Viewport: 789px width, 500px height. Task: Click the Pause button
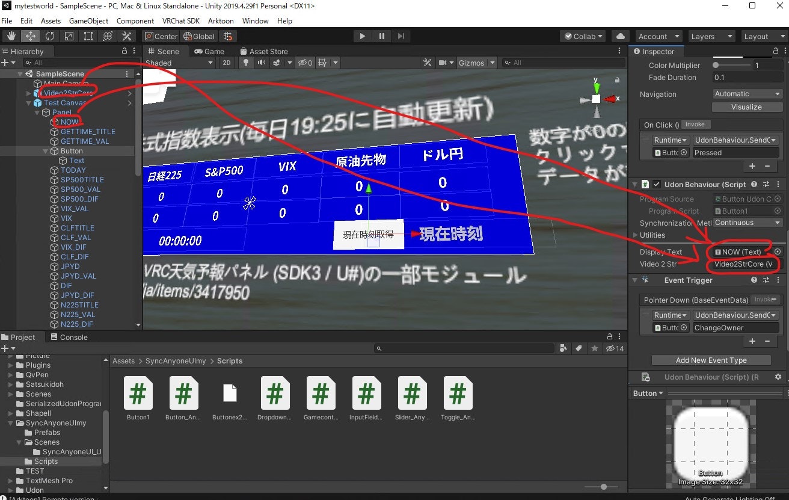click(381, 36)
